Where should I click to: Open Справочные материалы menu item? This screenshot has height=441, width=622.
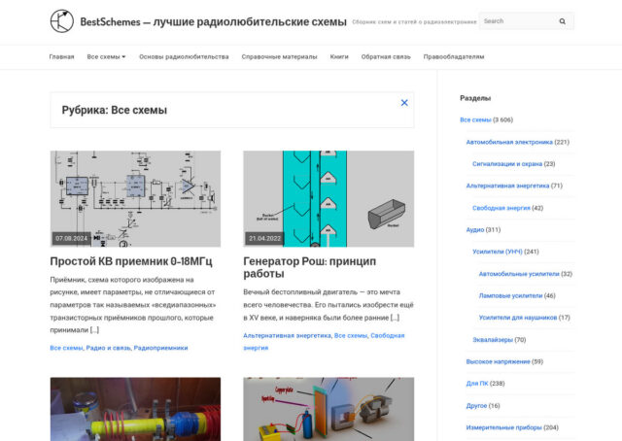pyautogui.click(x=279, y=56)
